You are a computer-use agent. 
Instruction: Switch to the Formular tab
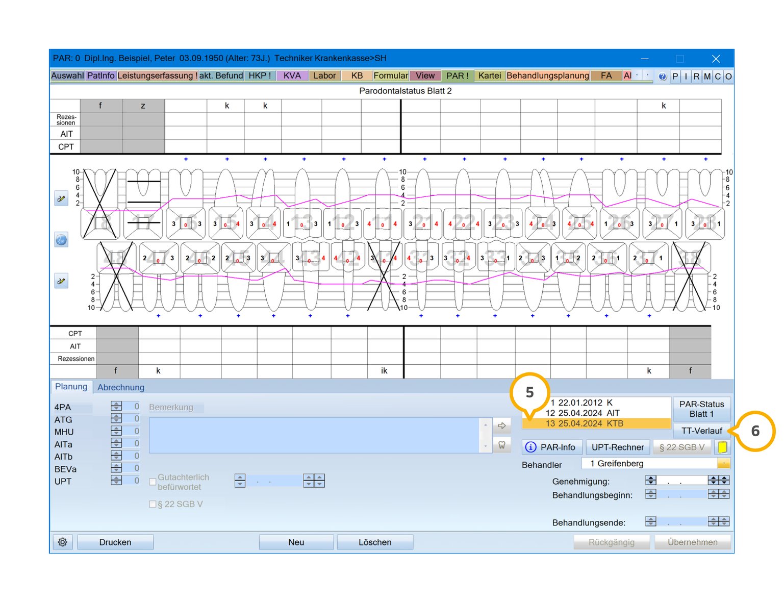pyautogui.click(x=391, y=76)
